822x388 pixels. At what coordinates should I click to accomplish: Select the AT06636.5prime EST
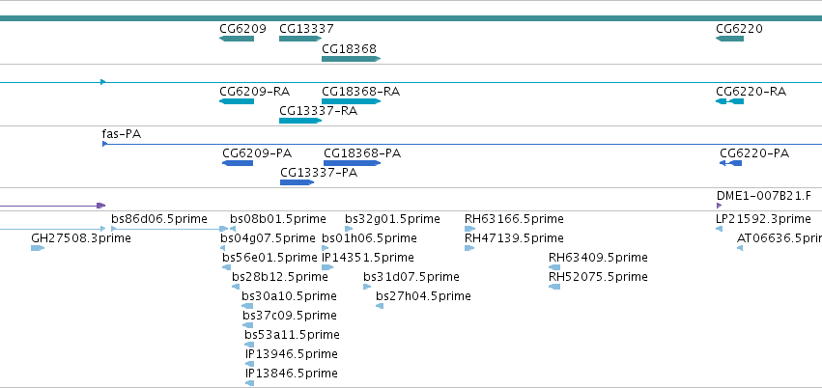[x=740, y=248]
